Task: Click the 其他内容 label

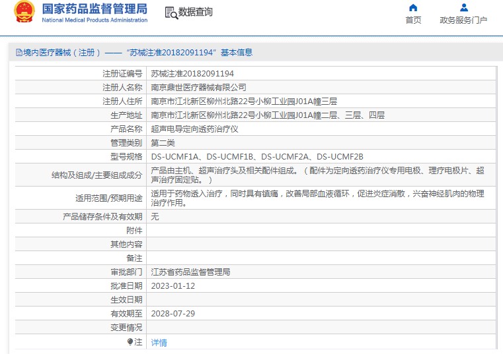Action: coord(126,244)
